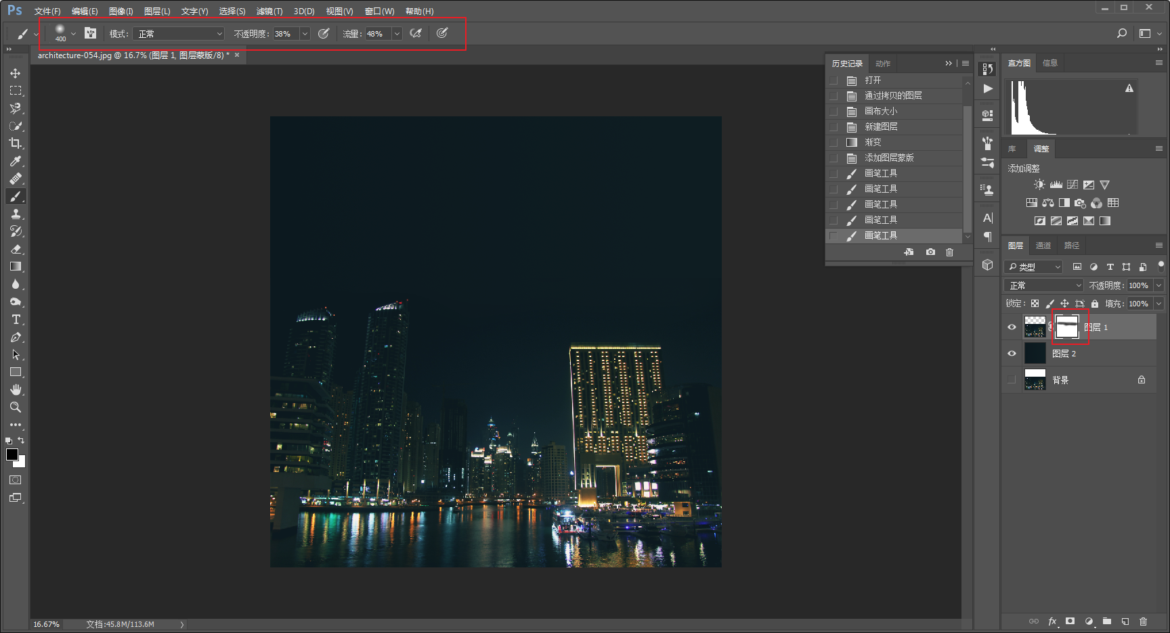Select the Path Selection tool
The height and width of the screenshot is (633, 1170).
(16, 354)
